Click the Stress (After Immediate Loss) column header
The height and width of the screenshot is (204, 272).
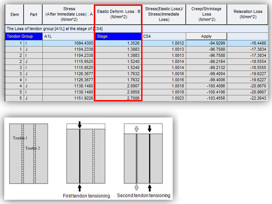(x=69, y=14)
